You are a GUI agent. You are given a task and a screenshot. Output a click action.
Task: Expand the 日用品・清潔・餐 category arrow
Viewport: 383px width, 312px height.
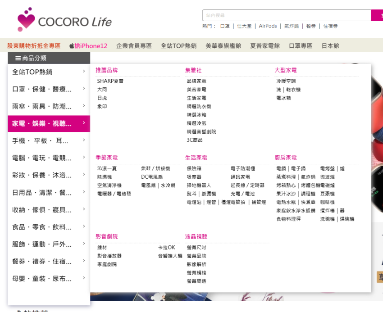coord(84,192)
